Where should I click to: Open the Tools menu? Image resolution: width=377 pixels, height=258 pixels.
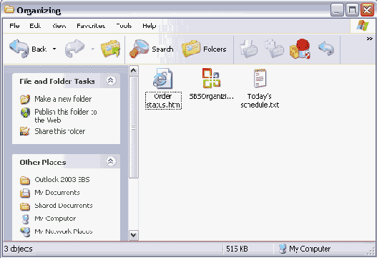coord(124,26)
